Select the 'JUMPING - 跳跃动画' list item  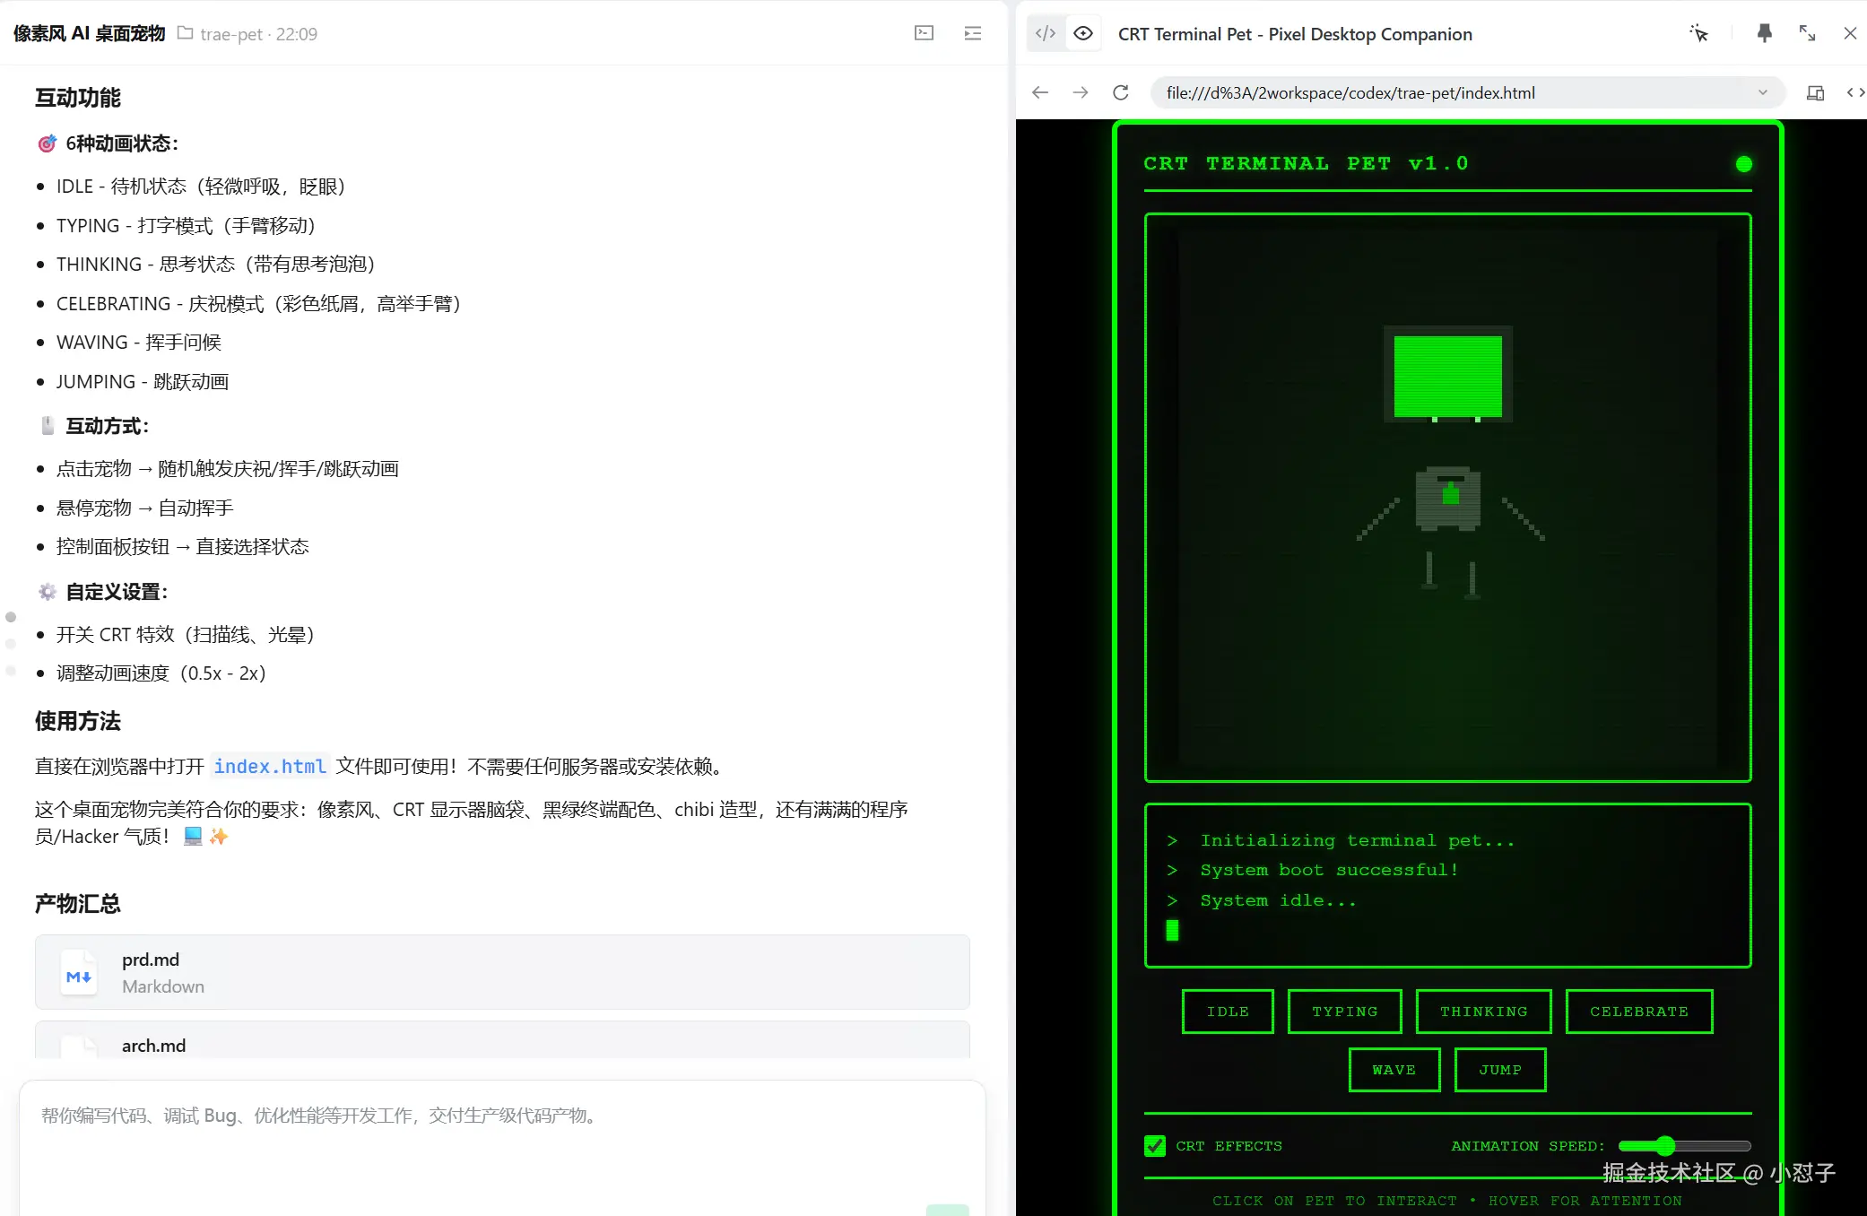[143, 381]
